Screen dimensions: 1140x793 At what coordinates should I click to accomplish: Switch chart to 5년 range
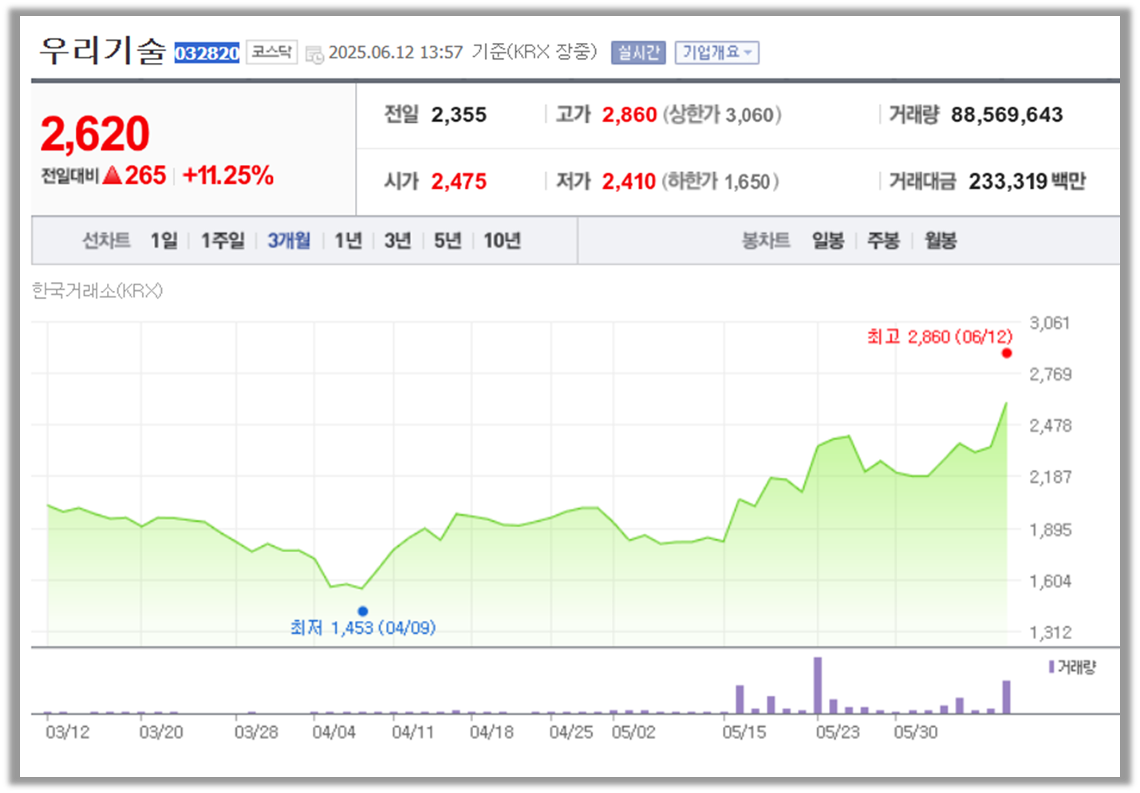pos(448,240)
